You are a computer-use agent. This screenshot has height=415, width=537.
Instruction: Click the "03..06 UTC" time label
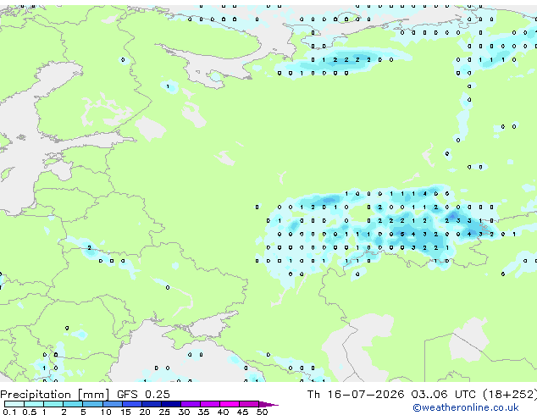(x=444, y=395)
